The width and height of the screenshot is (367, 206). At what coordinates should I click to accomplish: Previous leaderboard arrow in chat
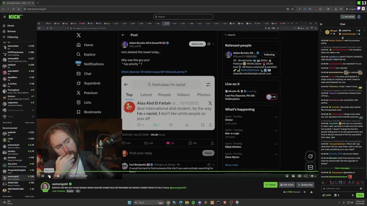point(321,31)
